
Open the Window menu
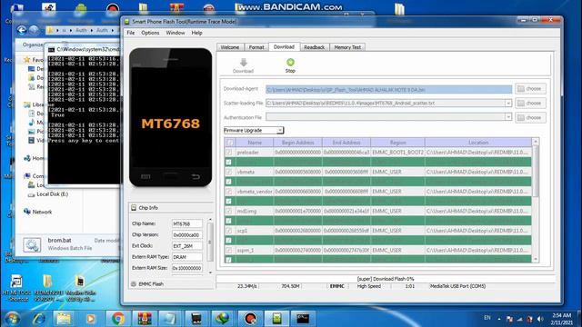[x=176, y=33]
